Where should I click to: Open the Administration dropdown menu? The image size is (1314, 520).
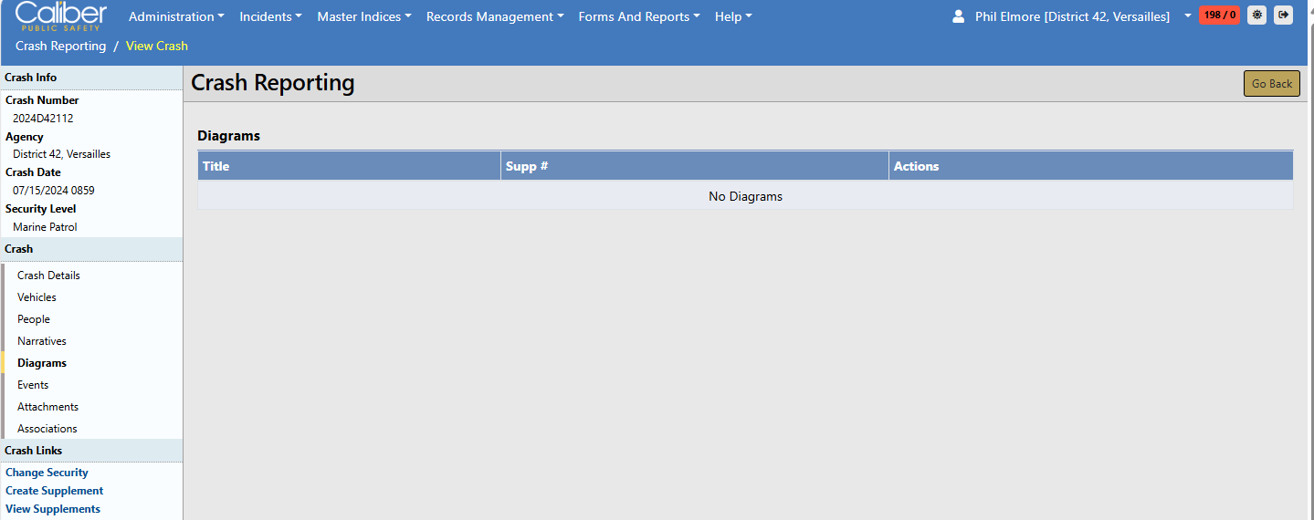pyautogui.click(x=176, y=16)
